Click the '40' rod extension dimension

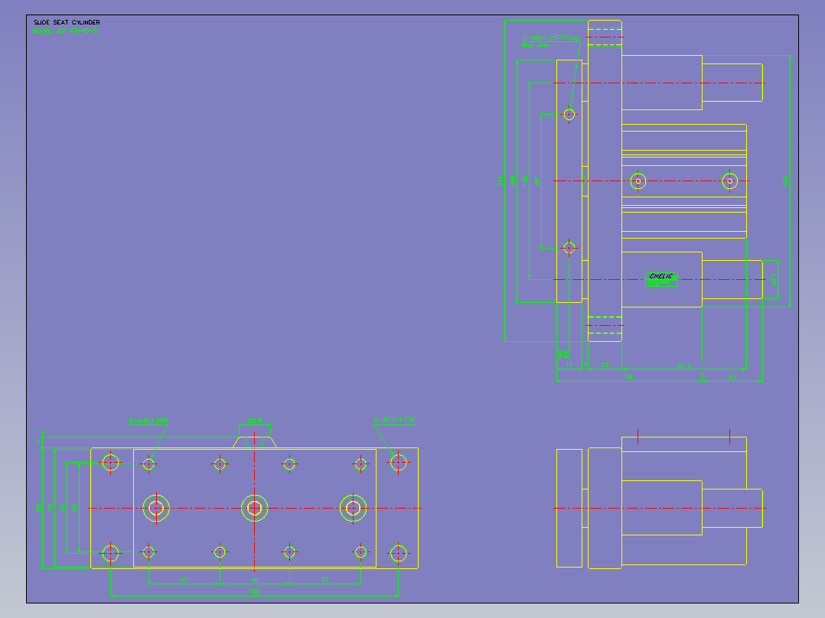pyautogui.click(x=732, y=378)
